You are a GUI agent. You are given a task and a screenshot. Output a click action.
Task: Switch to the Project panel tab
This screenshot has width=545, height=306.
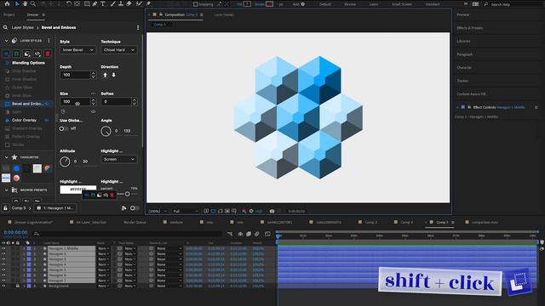point(9,15)
